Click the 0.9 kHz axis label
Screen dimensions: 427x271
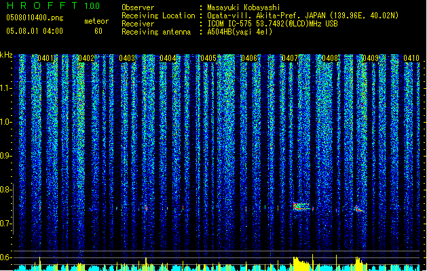5,156
